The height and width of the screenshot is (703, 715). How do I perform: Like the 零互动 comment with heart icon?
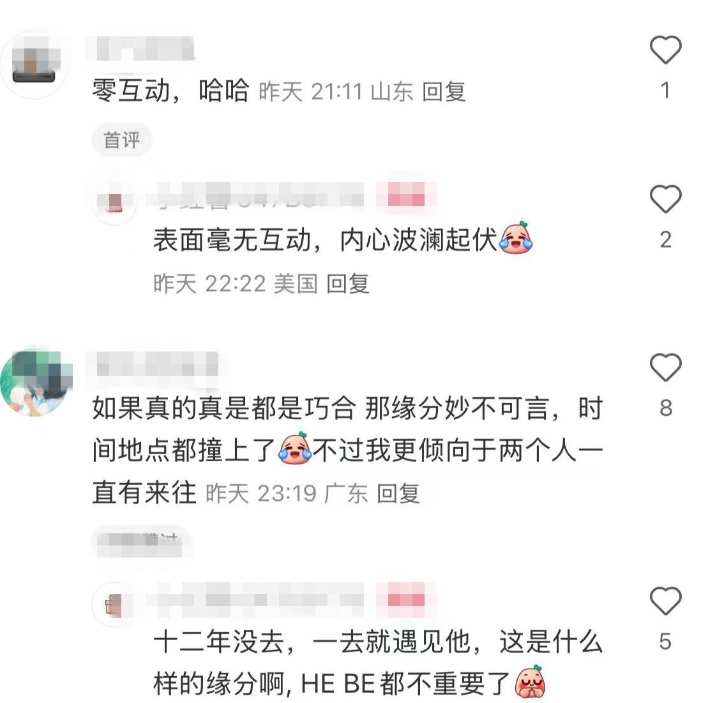pos(665,50)
